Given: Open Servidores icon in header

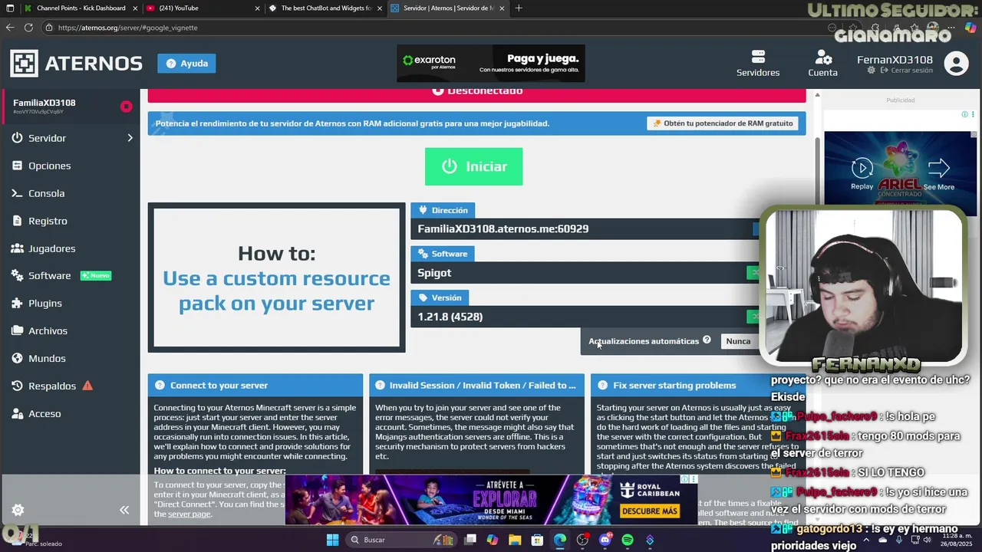Looking at the screenshot, I should (758, 64).
